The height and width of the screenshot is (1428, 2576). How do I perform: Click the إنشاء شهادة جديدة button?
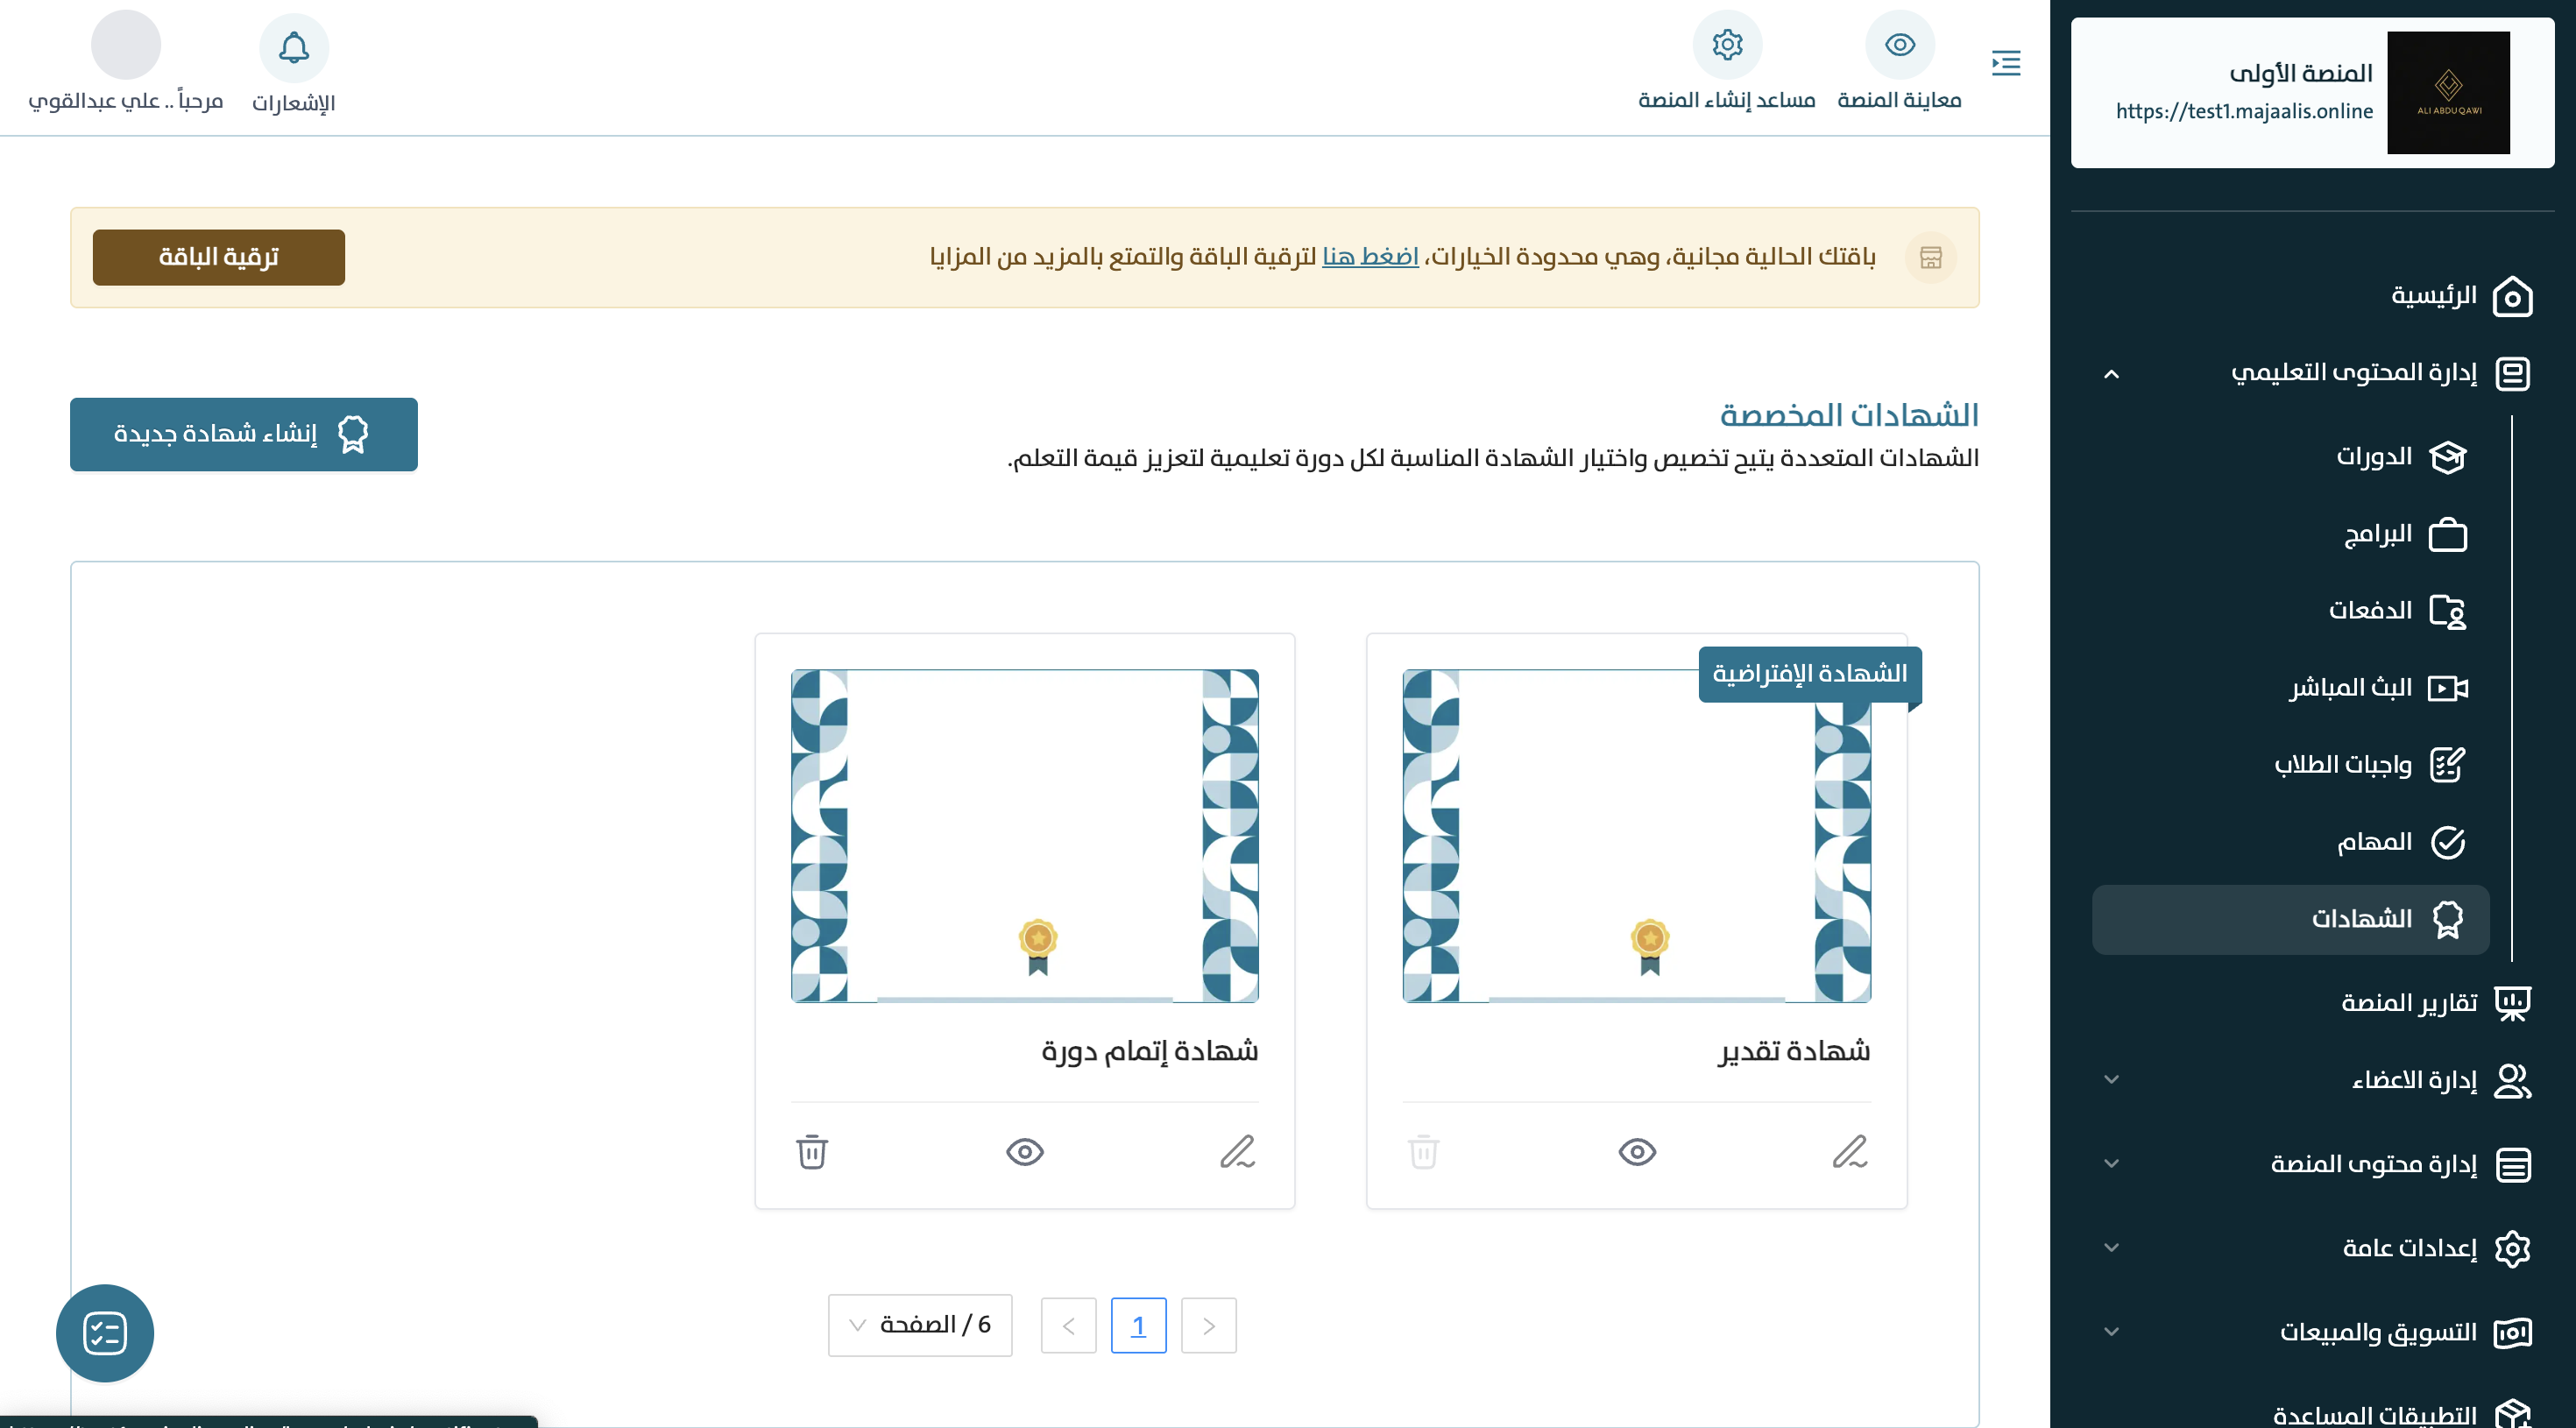click(243, 434)
